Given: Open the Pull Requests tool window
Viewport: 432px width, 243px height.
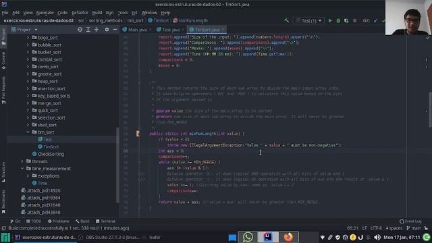Looking at the screenshot, I should (3, 90).
